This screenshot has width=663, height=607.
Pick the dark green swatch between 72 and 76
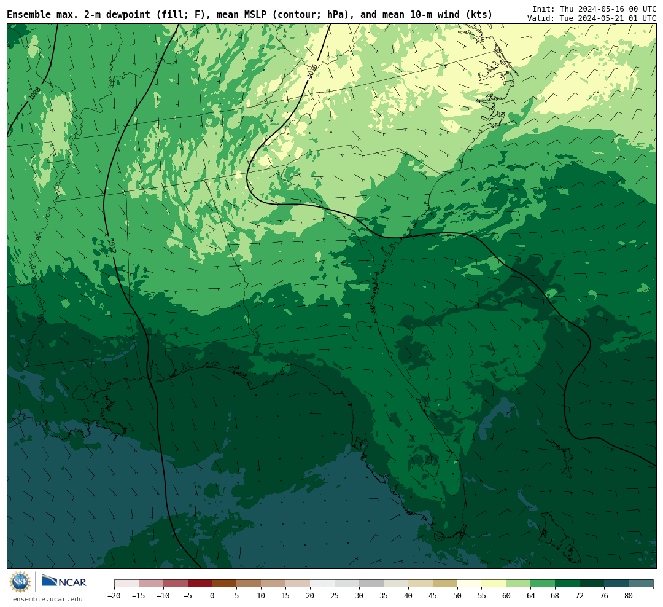click(592, 584)
